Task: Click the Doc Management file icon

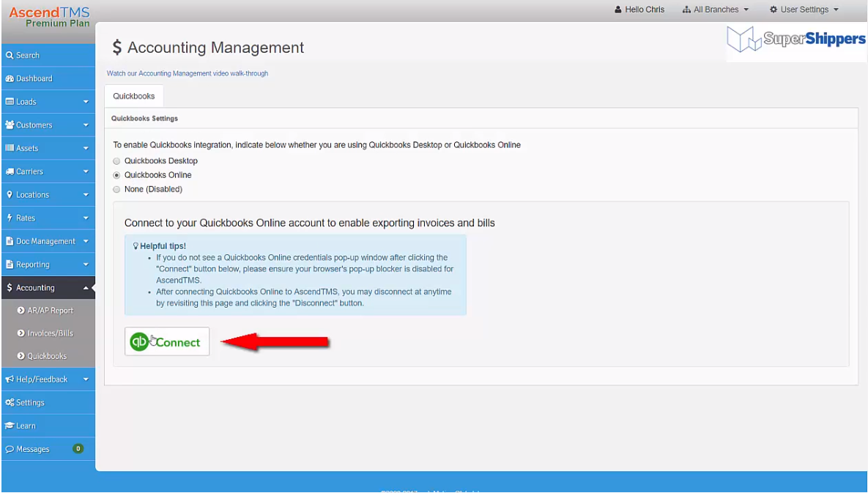Action: pos(10,241)
